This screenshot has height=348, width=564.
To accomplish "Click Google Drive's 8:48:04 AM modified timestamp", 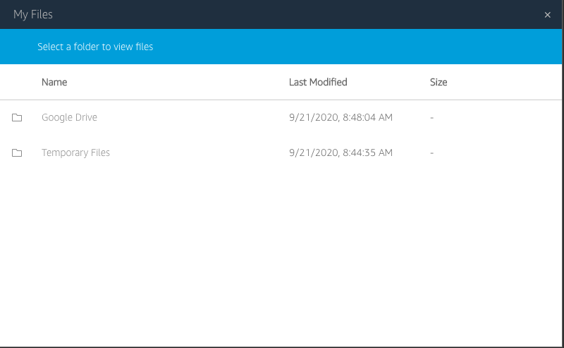I will pos(341,117).
